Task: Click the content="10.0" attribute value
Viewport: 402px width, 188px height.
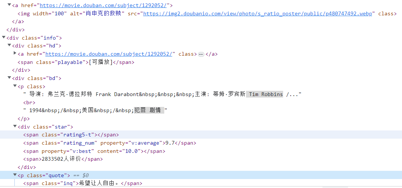Action: point(120,151)
